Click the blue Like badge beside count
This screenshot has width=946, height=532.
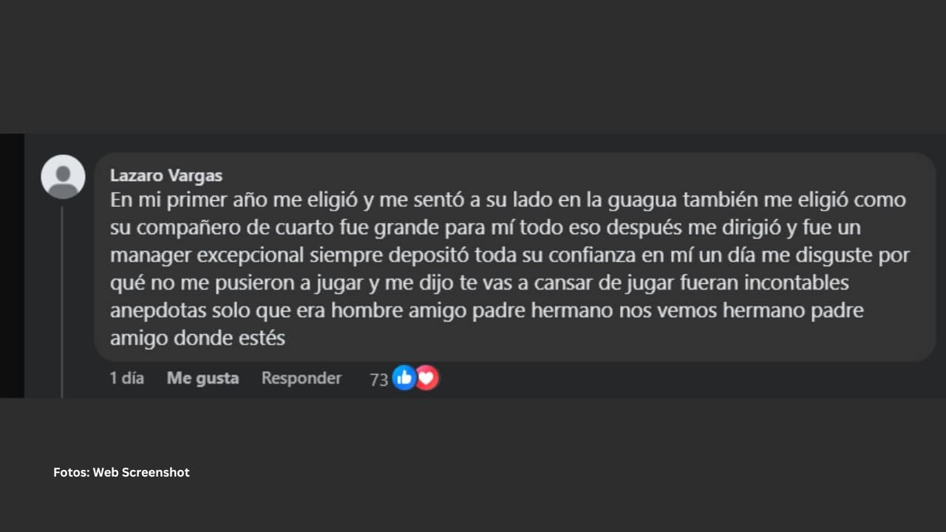pos(404,378)
